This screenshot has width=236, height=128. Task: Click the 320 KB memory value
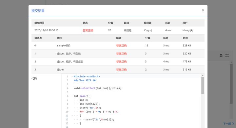187,54
